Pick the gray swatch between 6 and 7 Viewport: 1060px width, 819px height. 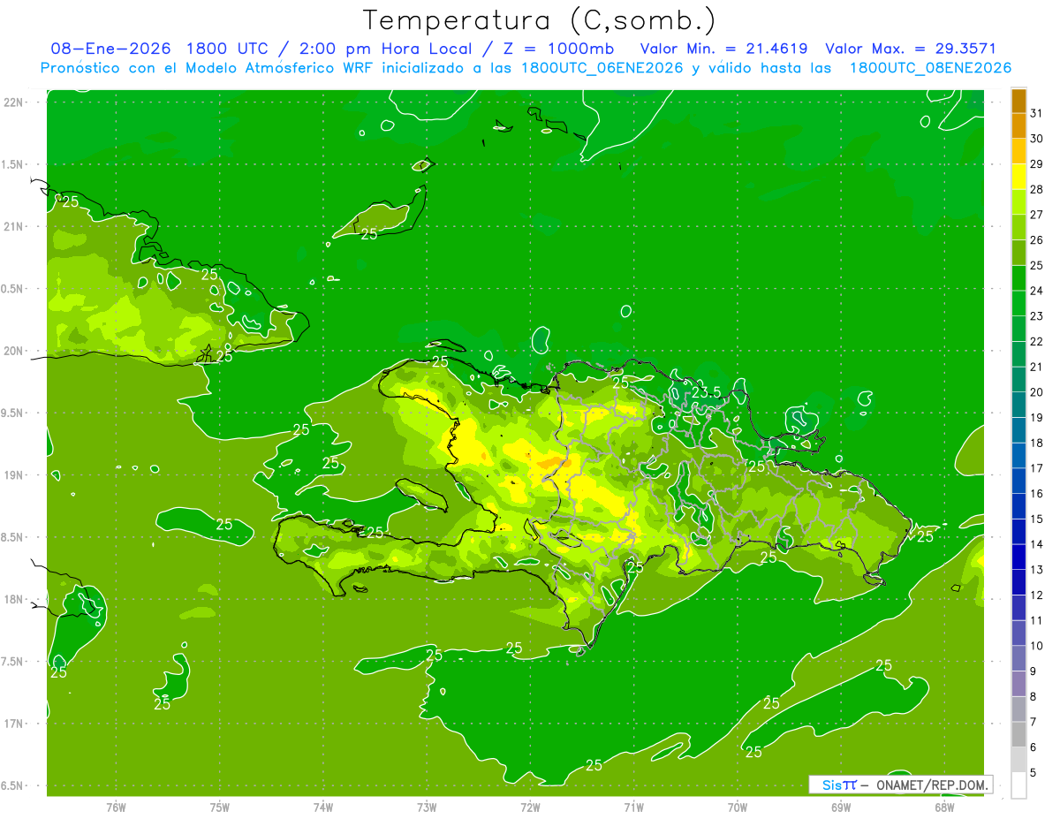(1018, 734)
